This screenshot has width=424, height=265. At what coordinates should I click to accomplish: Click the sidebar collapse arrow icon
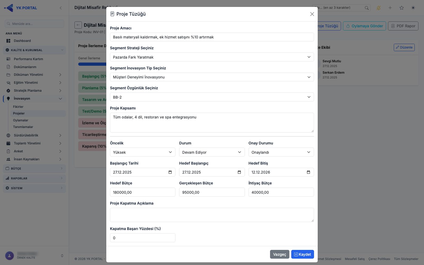pos(61,8)
